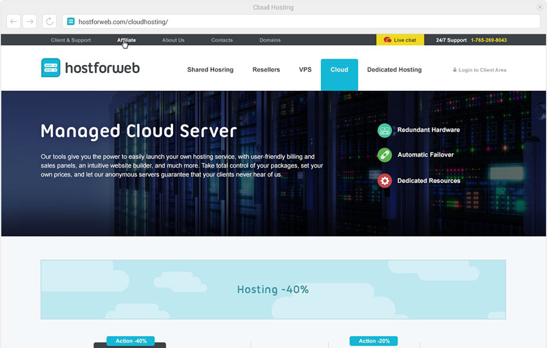Click the Dedicated Resources label
This screenshot has width=547, height=348.
pos(429,181)
